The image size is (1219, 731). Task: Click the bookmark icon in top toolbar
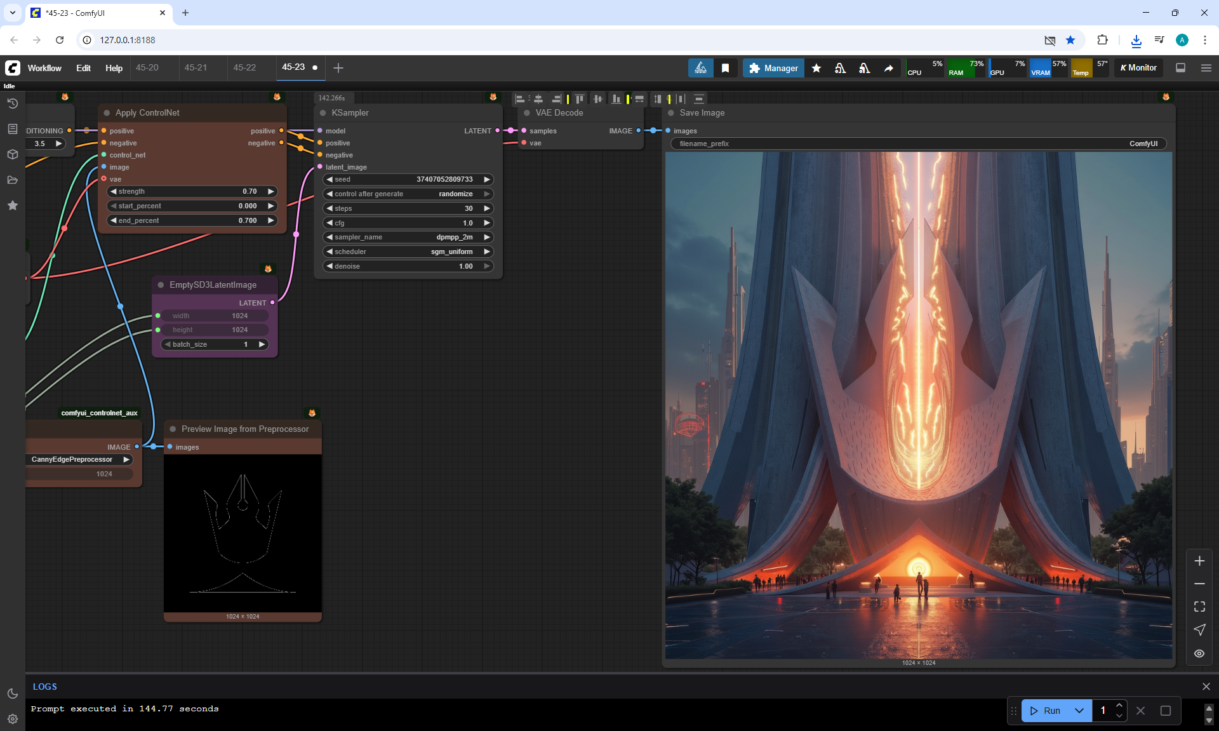725,68
